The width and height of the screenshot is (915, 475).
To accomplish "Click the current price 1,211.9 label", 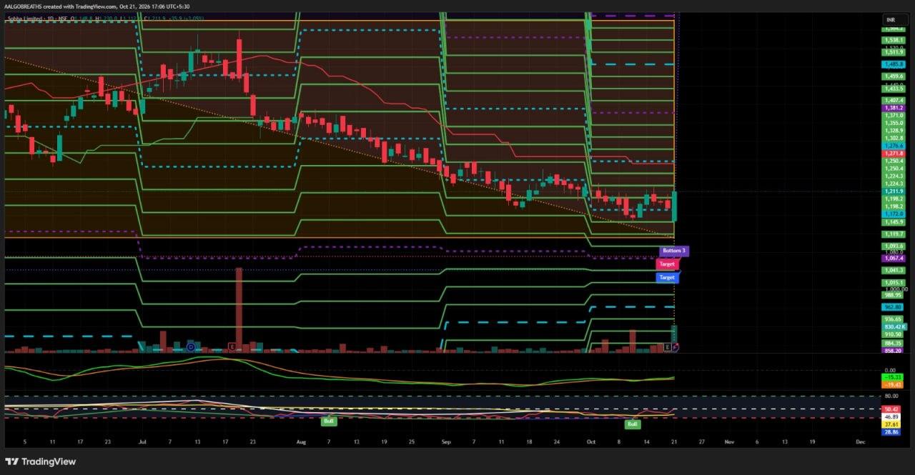I will tap(894, 191).
